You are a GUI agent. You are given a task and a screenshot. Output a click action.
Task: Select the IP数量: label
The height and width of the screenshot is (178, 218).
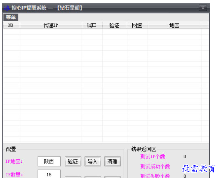tap(14, 175)
